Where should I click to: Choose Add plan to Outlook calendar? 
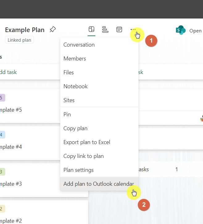pos(99,184)
